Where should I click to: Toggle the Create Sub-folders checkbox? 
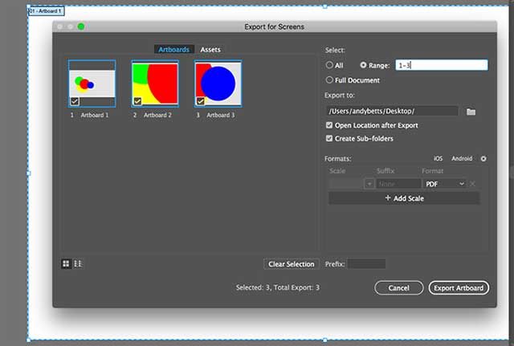coord(329,139)
